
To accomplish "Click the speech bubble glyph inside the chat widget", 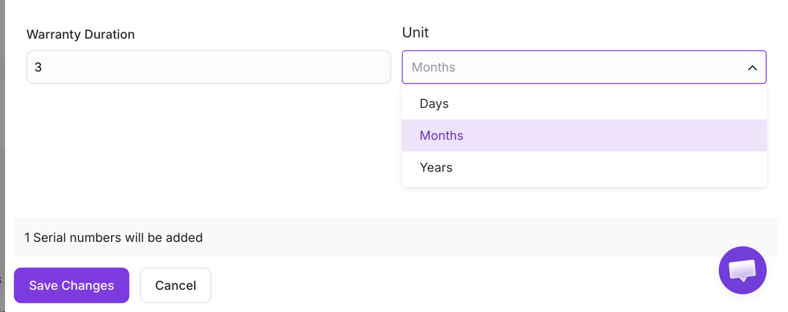I will pos(742,270).
